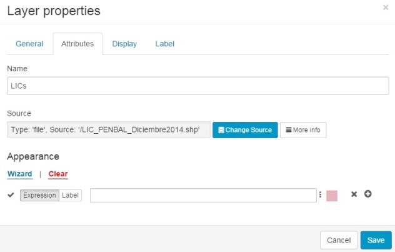This screenshot has width=395, height=252.
Task: Click the three-dot handle beside expression field
Action: coord(320,194)
